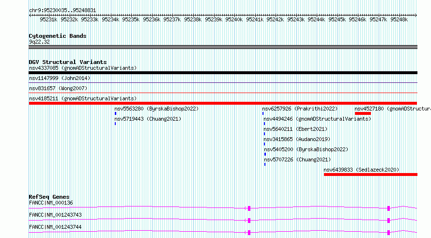Screen dimensions: 431x238
Task: Click the nsv5405200 (ByrskaBishop2022) label
Action: (306, 149)
